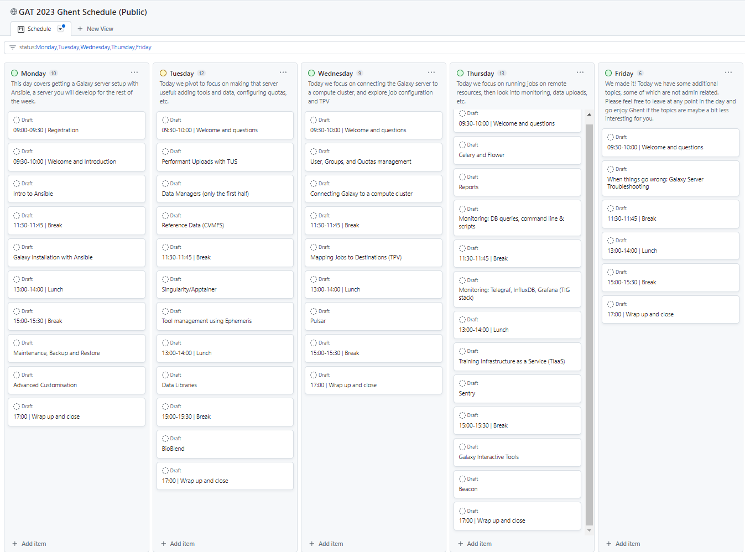
Task: Click draft icon on Sentry card
Action: 462,383
